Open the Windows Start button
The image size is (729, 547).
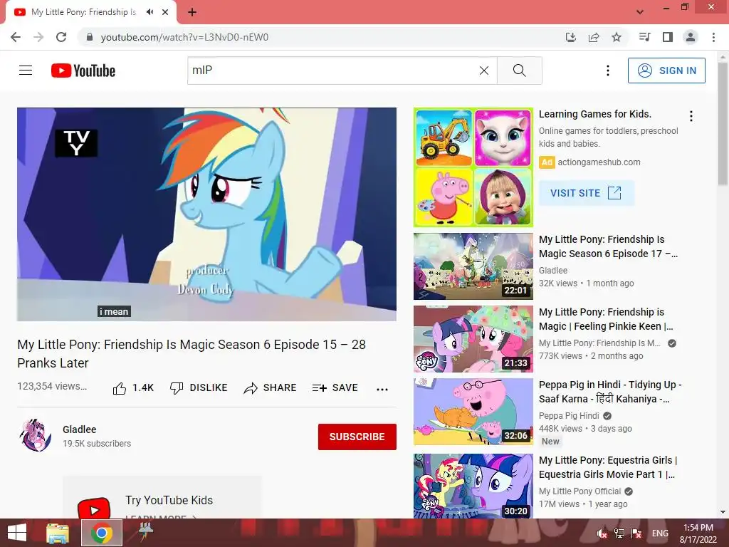(17, 533)
